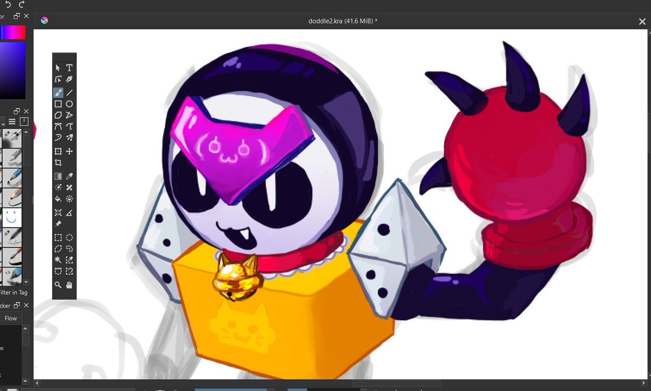
Task: Select the Text tool
Action: click(69, 68)
